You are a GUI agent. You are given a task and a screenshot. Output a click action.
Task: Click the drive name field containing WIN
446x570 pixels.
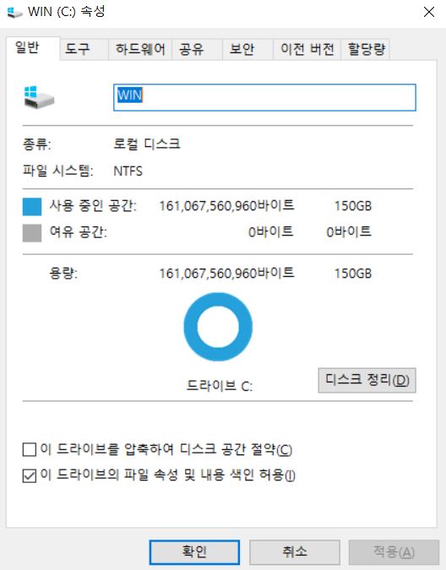[264, 97]
